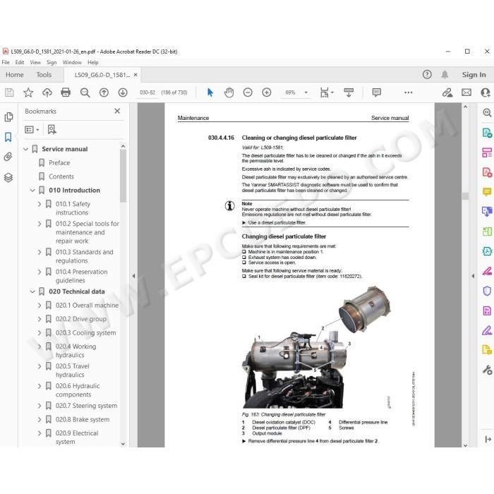Screen dimensions: 494x494
Task: Open More Tools wrench icon
Action: pyautogui.click(x=487, y=370)
